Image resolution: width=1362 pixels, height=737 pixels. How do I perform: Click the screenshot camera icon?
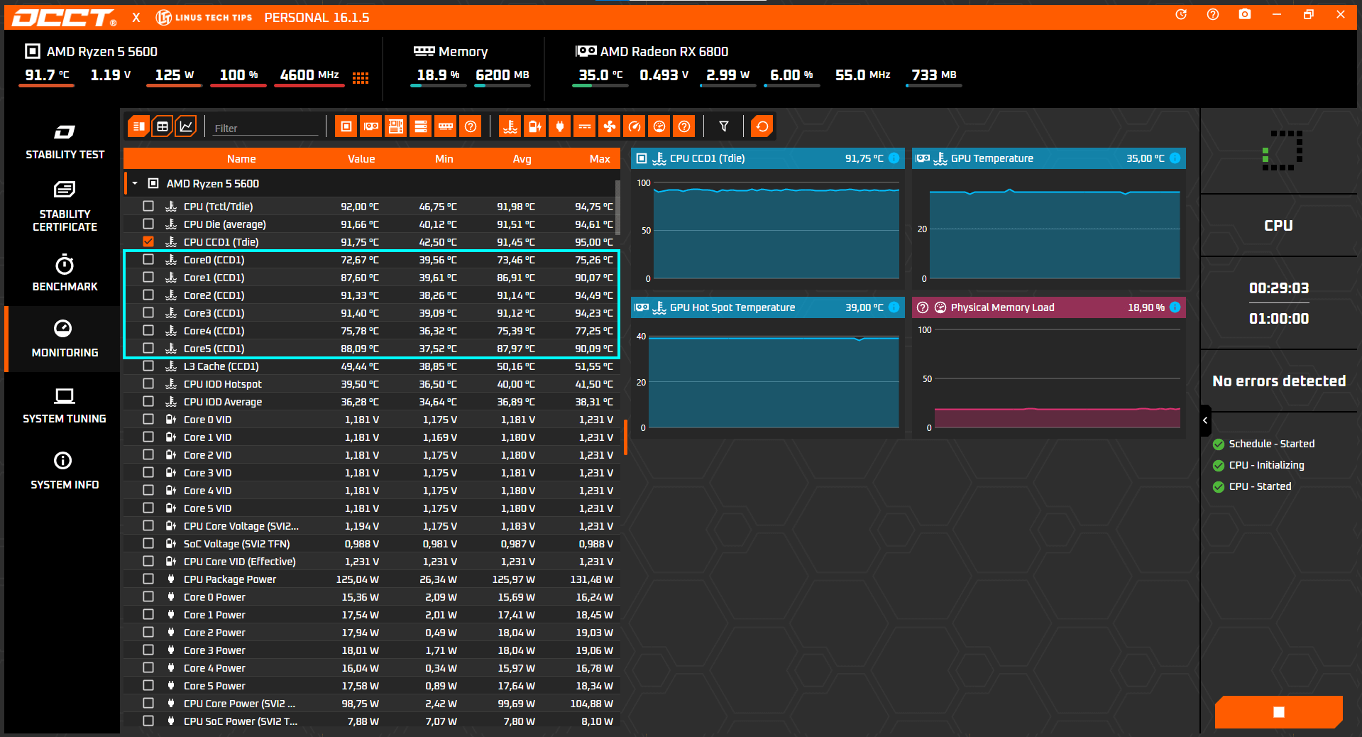click(x=1244, y=15)
